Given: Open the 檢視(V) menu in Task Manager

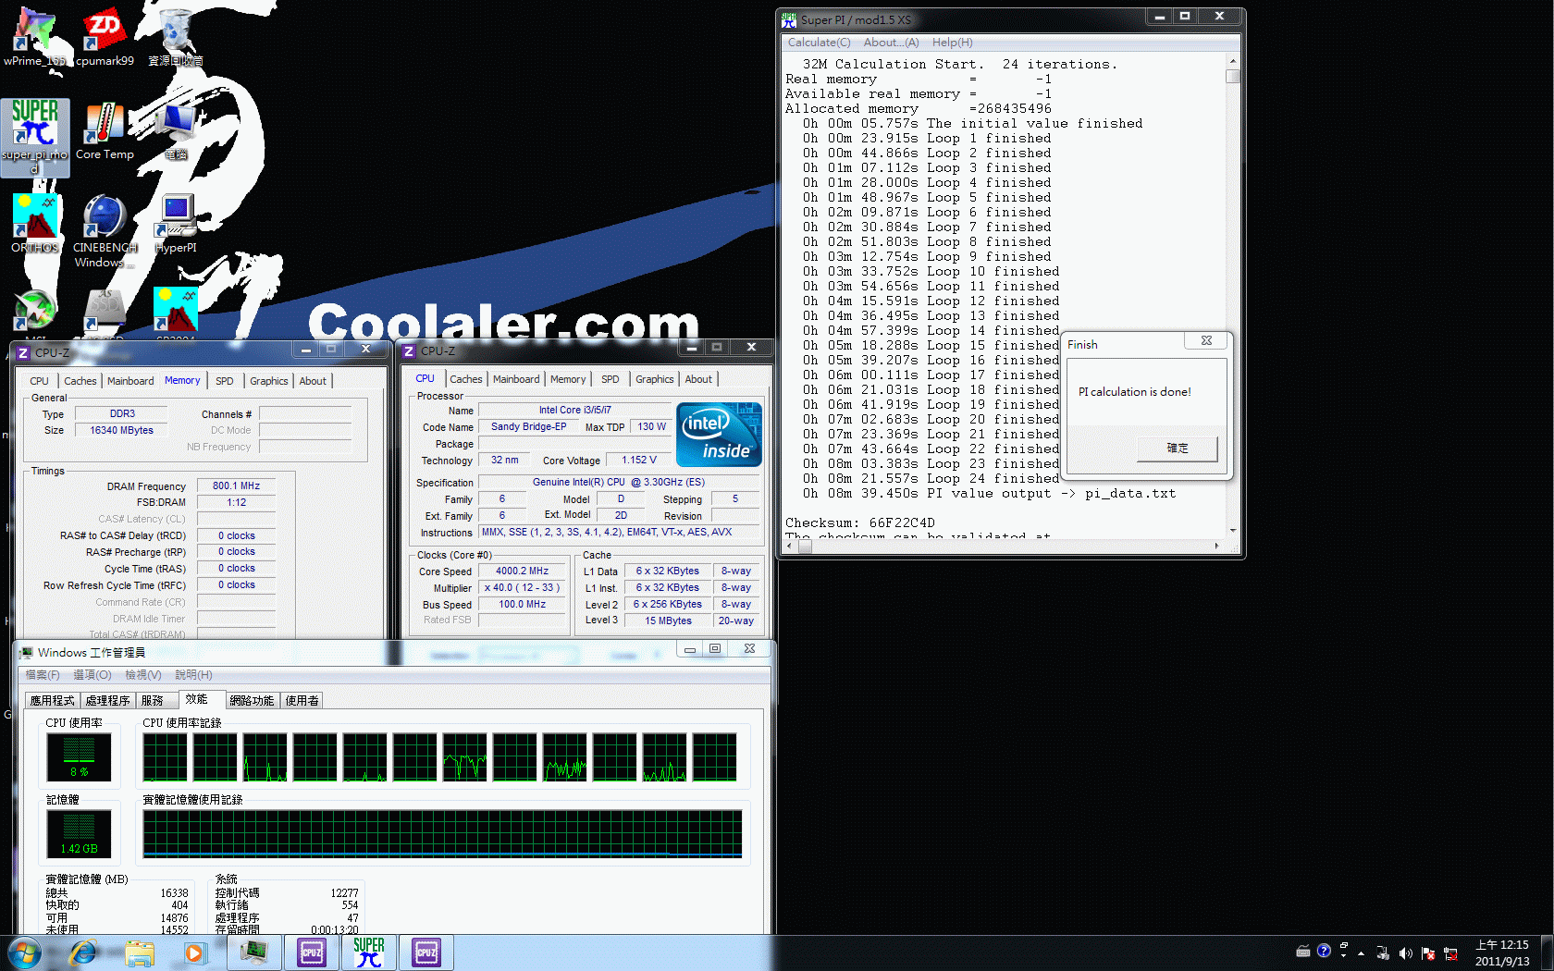Looking at the screenshot, I should pyautogui.click(x=143, y=675).
